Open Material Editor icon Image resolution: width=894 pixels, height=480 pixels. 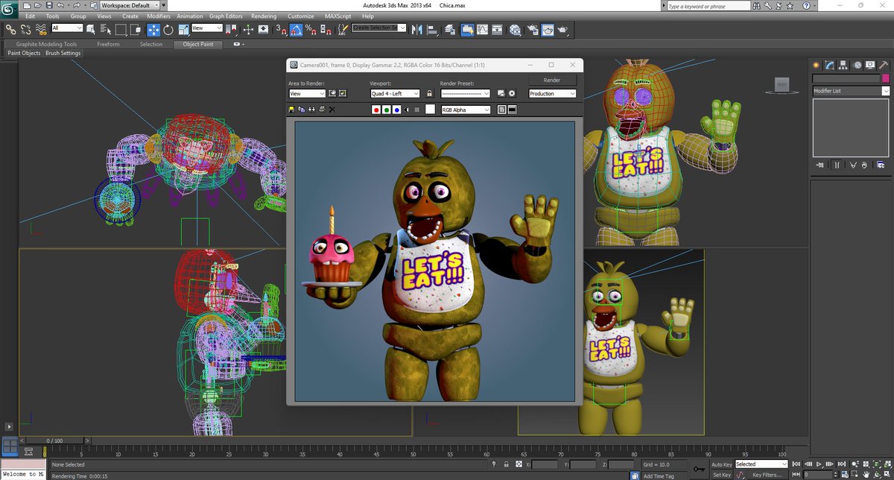[516, 29]
